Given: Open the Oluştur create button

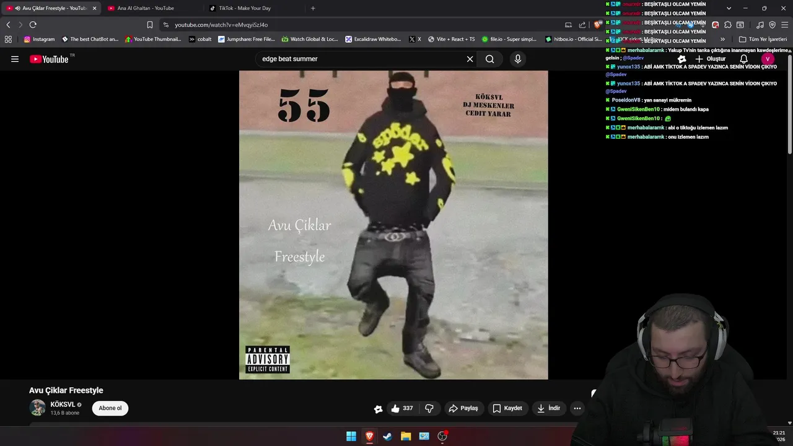Looking at the screenshot, I should pyautogui.click(x=710, y=59).
